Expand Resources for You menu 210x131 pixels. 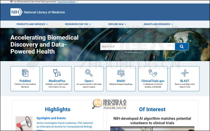tap(78, 24)
